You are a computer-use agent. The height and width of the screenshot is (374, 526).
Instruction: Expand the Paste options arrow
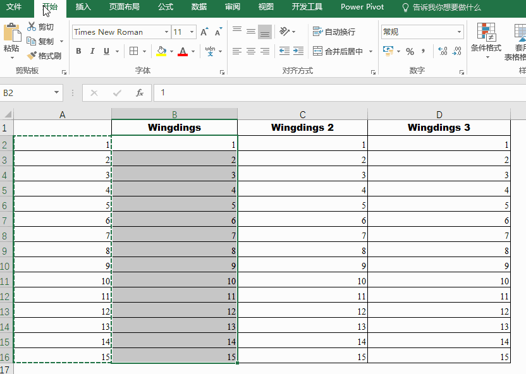[x=12, y=57]
